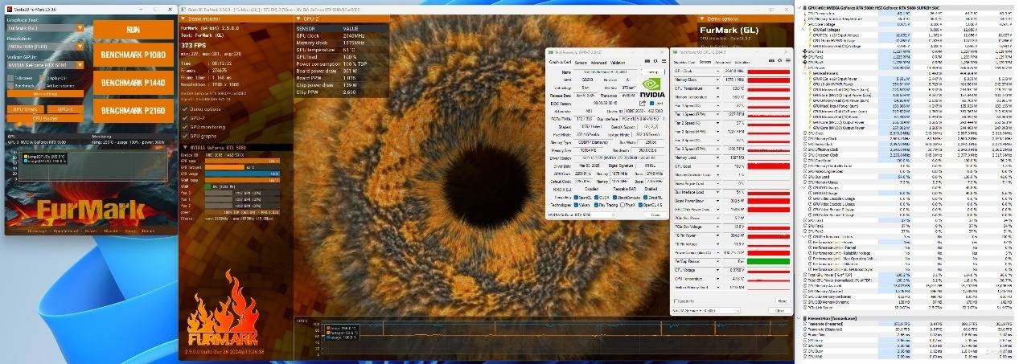Select Advanced tab in GPU-Z sensors window

[722, 62]
